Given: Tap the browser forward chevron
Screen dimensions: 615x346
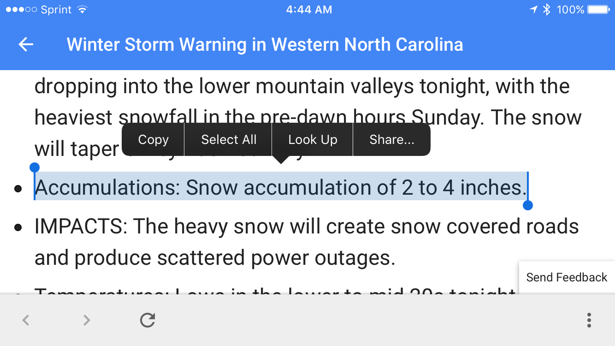Looking at the screenshot, I should [87, 320].
